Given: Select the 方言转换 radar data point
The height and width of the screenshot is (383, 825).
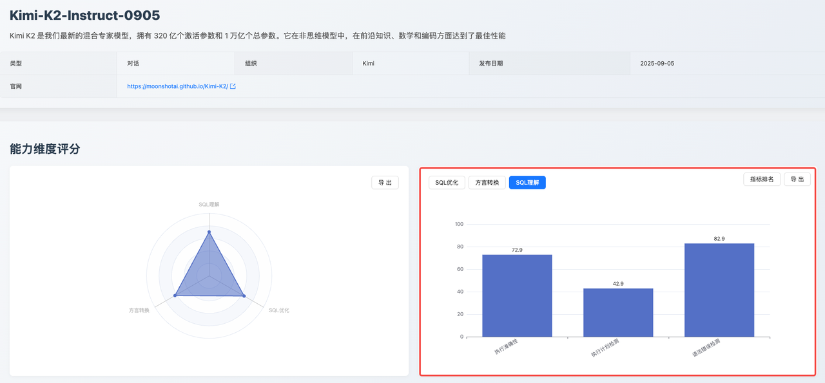Looking at the screenshot, I should [x=175, y=295].
